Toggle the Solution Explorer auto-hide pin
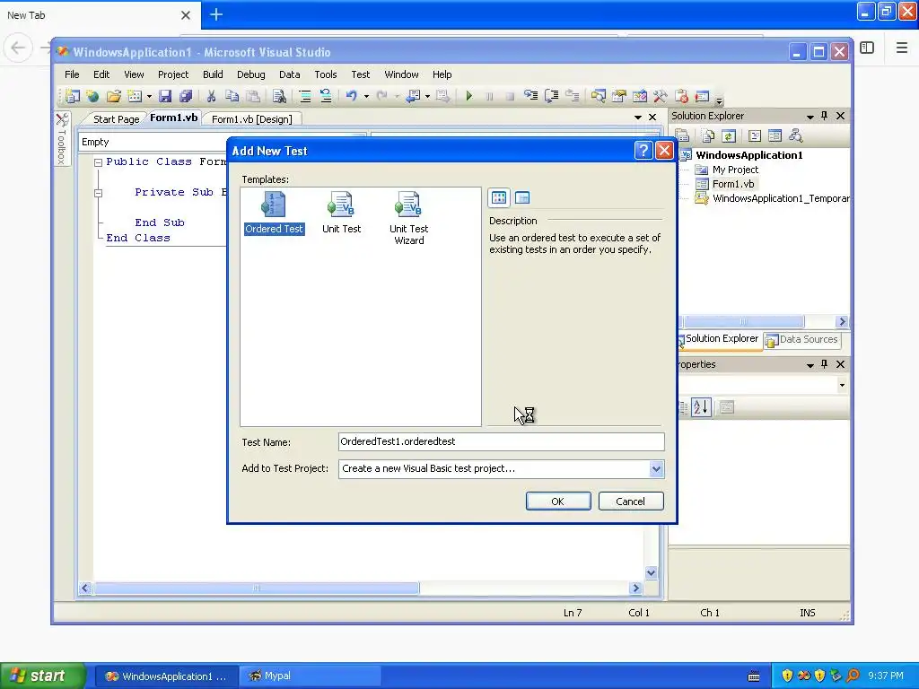The image size is (919, 689). [824, 116]
